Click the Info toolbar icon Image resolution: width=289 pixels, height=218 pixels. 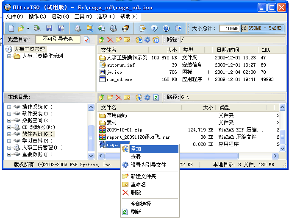(x=154, y=28)
